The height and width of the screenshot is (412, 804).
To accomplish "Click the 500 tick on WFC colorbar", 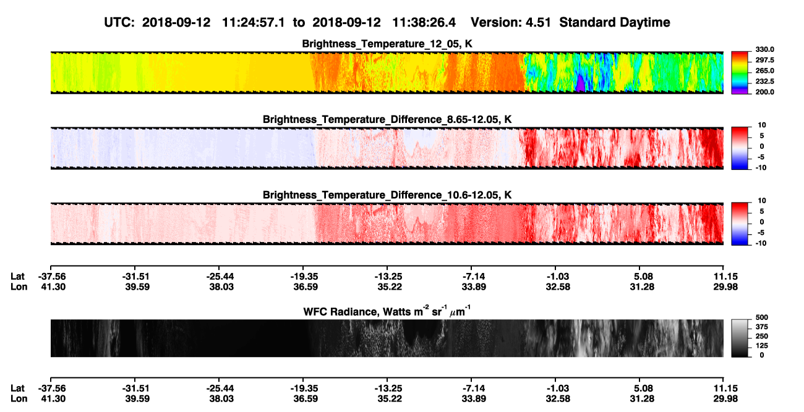I will pos(761,318).
